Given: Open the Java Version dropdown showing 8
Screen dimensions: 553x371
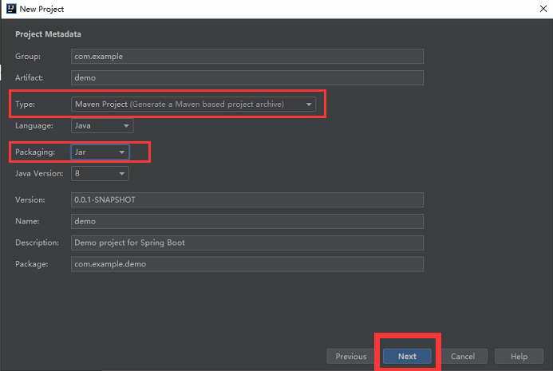Looking at the screenshot, I should tap(101, 173).
